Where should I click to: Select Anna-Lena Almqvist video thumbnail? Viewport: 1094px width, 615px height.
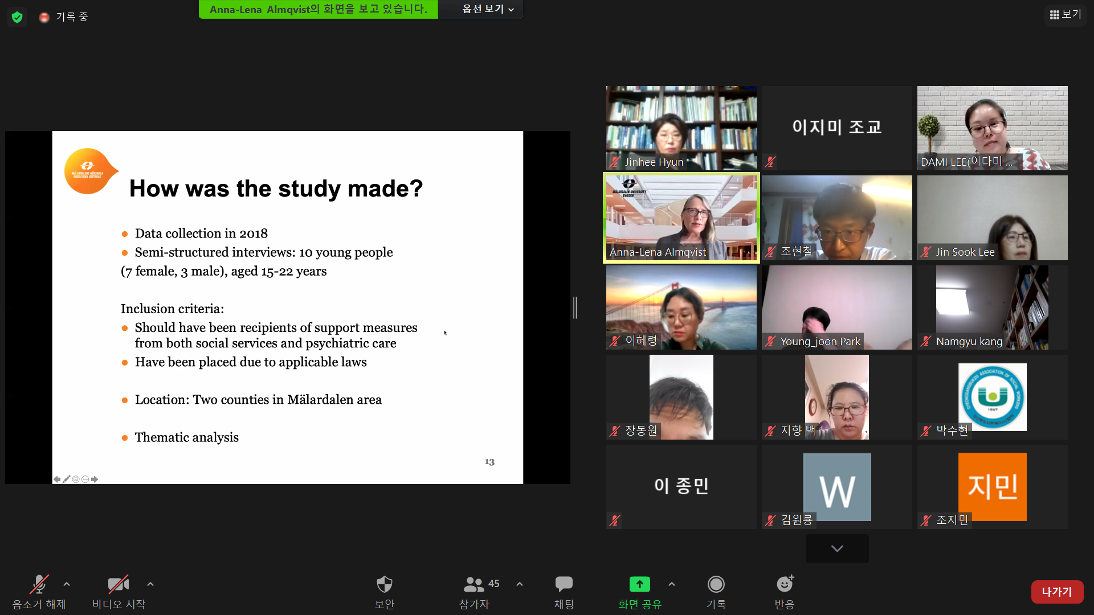point(681,218)
